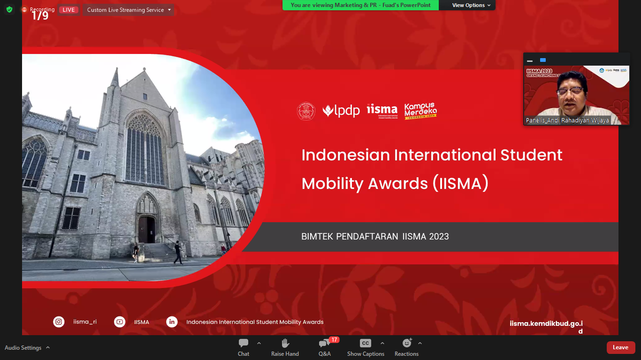Minimize the speaker video thumbnail
Viewport: 641px width, 360px height.
tap(530, 60)
